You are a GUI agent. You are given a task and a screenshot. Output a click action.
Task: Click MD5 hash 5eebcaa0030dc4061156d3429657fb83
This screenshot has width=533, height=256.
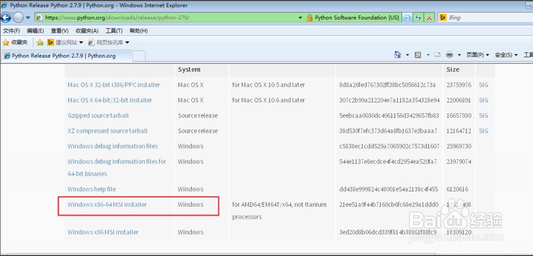[x=389, y=115]
